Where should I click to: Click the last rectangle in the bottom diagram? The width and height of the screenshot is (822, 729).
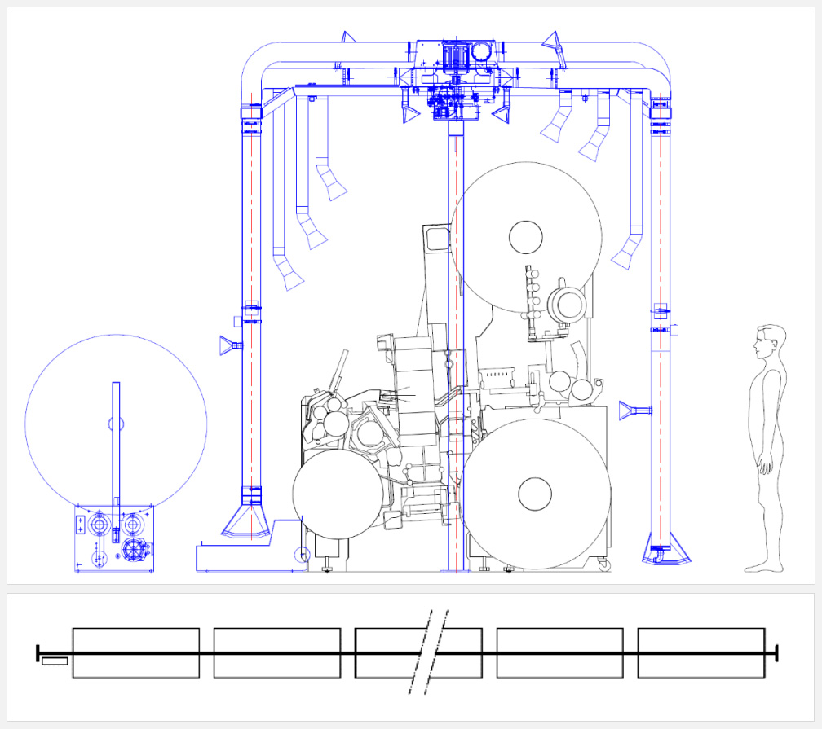(700, 653)
